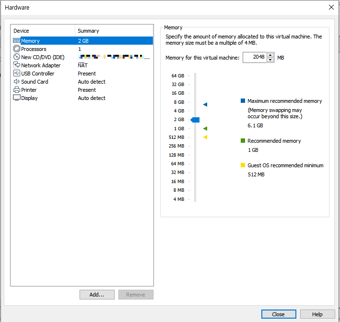Open Help for the Hardware dialog
The width and height of the screenshot is (340, 322).
[317, 314]
